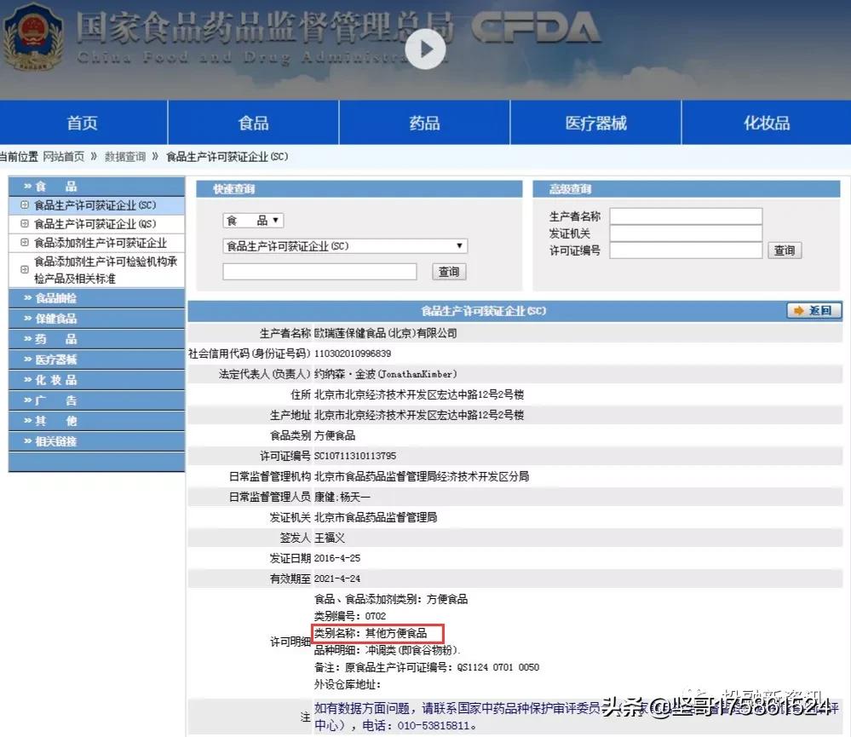This screenshot has width=851, height=737.
Task: Collapse the 食 品 sidebar section
Action: [x=96, y=187]
